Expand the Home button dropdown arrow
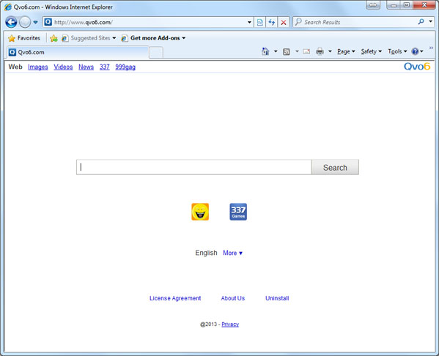This screenshot has height=356, width=439. click(276, 51)
